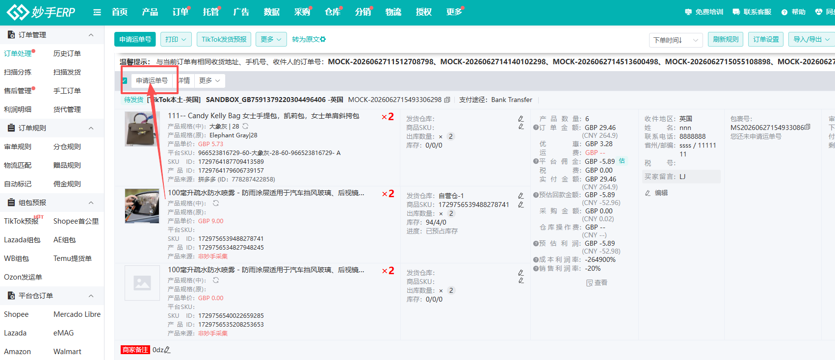
Task: Edit 发货仓库 for third product row
Action: [x=521, y=273]
